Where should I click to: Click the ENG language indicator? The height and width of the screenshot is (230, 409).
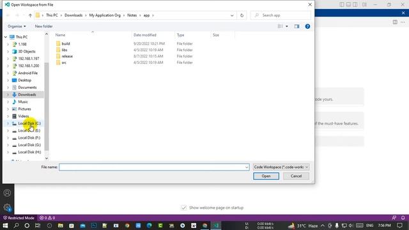369,226
